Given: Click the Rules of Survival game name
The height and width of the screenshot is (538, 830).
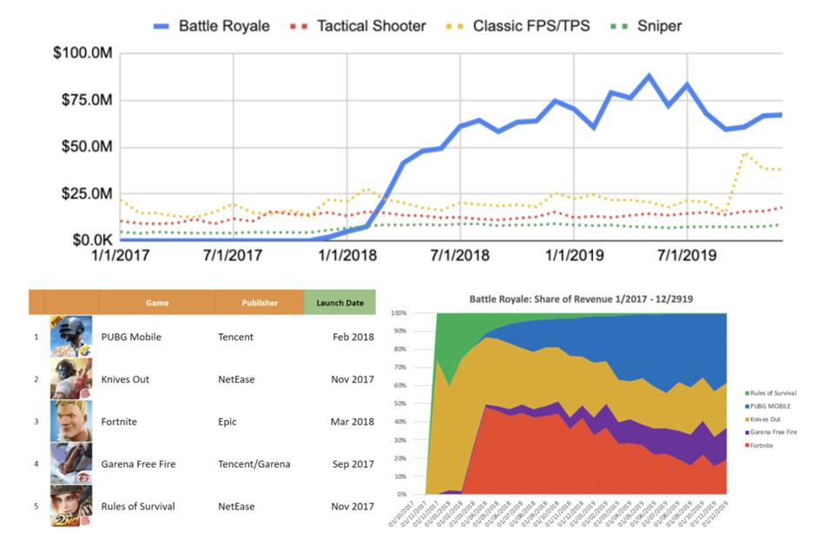Looking at the screenshot, I should click(138, 506).
